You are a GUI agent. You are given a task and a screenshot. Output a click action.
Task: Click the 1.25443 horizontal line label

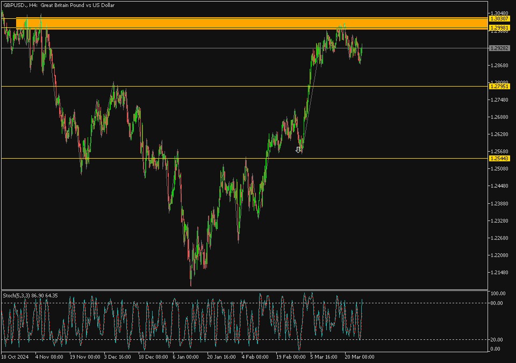(499, 159)
